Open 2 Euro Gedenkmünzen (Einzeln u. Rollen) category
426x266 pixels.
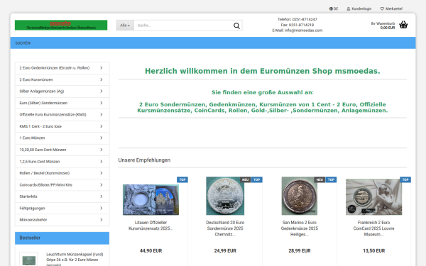click(62, 68)
